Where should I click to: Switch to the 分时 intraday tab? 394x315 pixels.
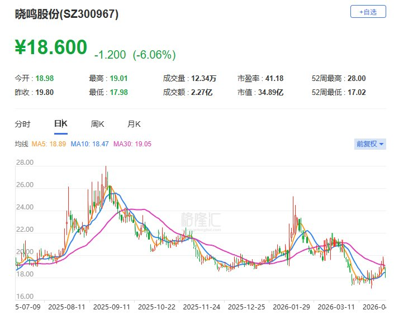click(23, 124)
